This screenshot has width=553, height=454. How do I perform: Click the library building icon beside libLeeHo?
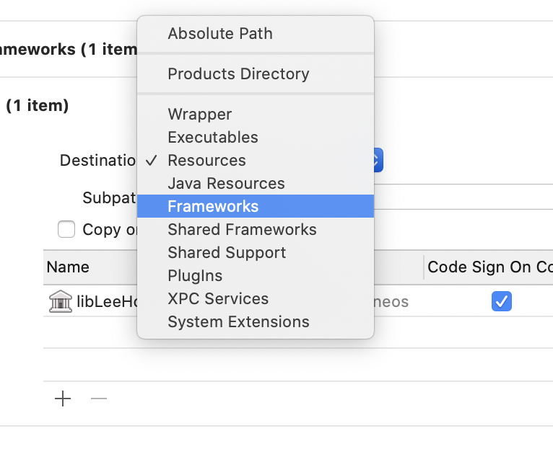click(60, 301)
